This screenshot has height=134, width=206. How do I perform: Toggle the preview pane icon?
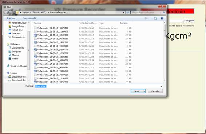click(x=156, y=18)
